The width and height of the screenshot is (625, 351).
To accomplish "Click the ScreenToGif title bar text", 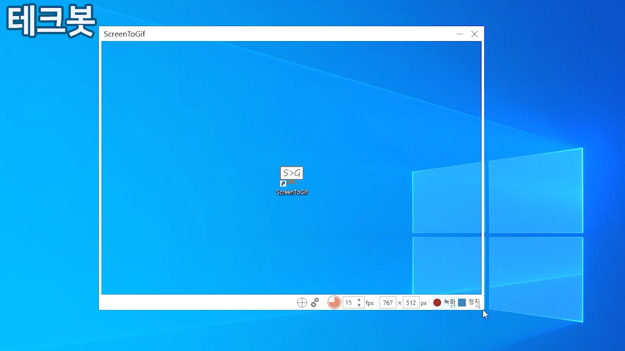I will click(124, 34).
